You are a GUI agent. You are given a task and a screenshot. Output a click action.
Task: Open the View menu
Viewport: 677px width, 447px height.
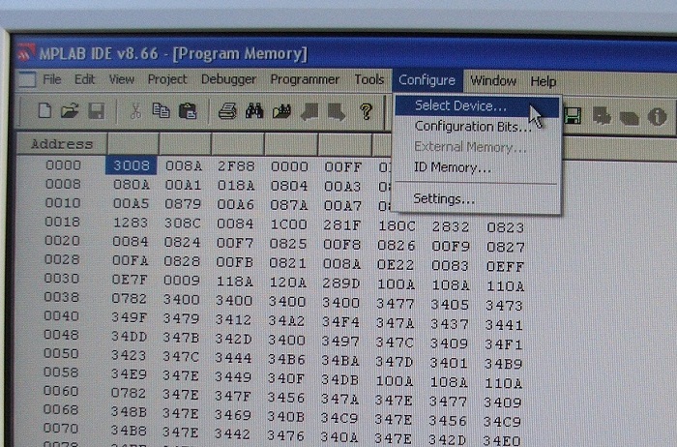tap(121, 79)
